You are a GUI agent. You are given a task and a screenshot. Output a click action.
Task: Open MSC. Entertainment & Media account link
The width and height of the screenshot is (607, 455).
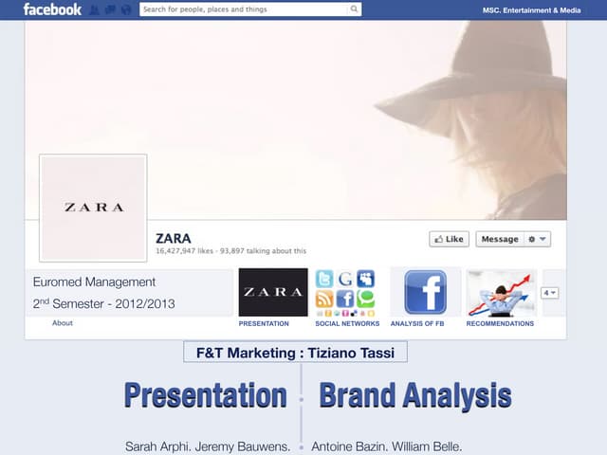(x=531, y=10)
